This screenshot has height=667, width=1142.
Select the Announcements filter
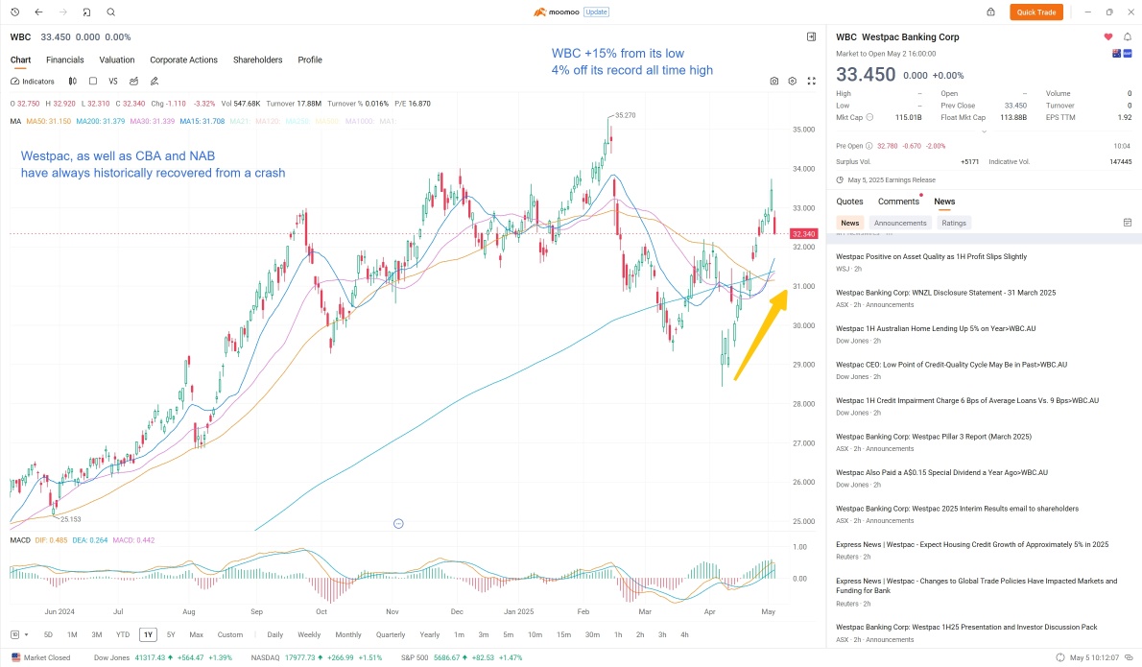900,223
